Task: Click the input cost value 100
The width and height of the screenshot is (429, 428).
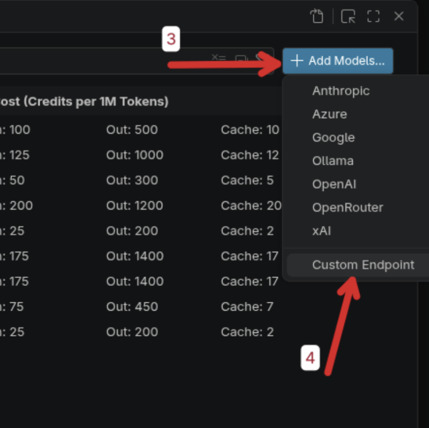Action: (x=20, y=129)
